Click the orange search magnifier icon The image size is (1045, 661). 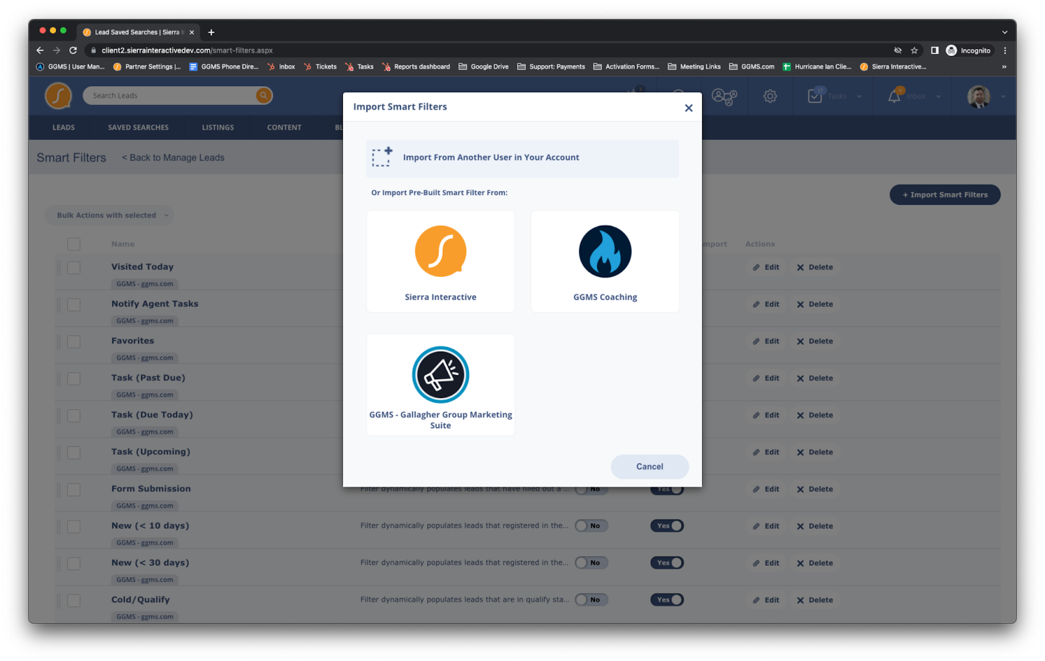(x=263, y=95)
